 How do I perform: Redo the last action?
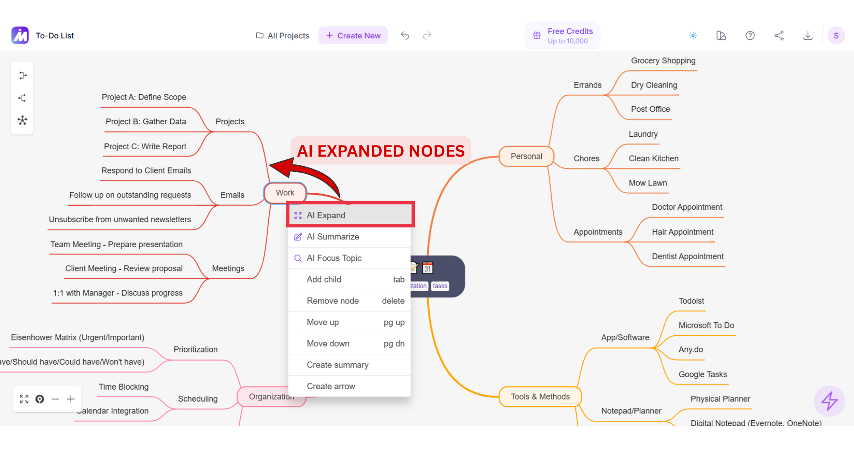pos(427,35)
